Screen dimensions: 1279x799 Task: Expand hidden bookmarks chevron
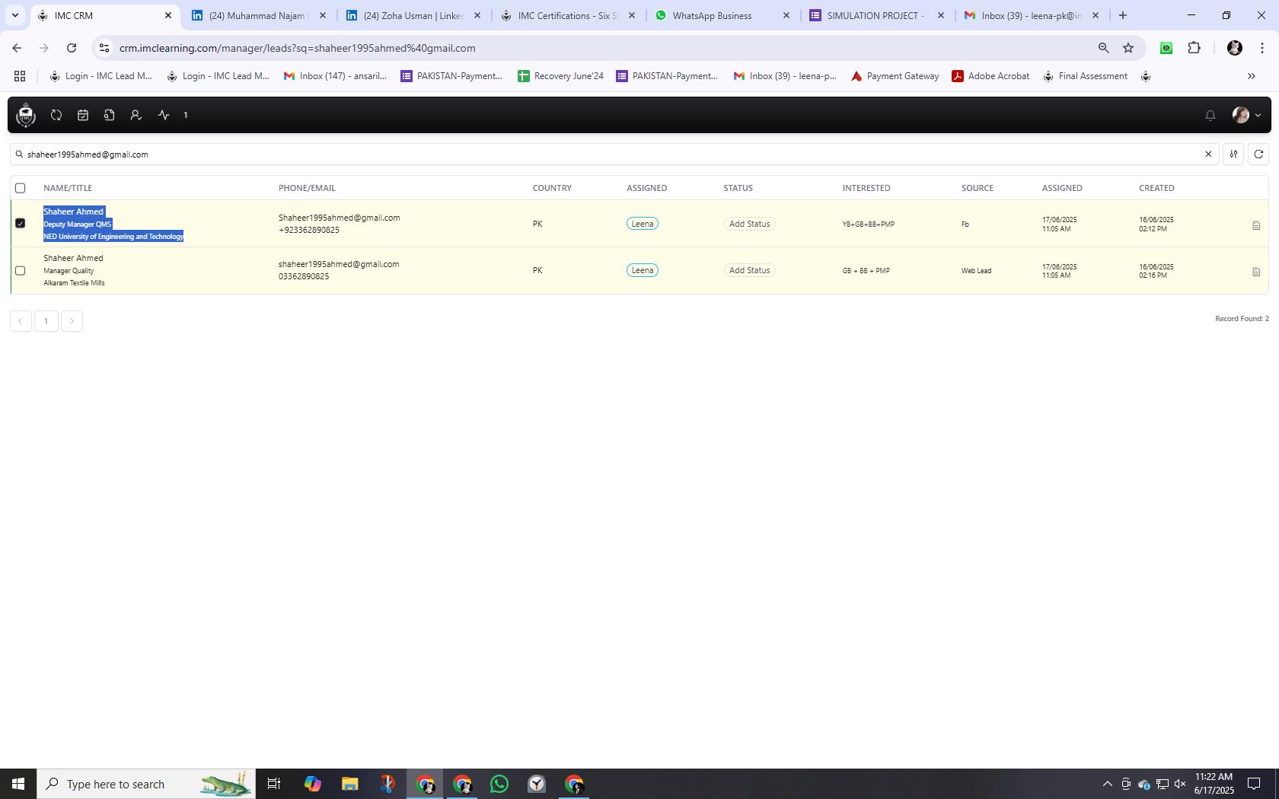(x=1251, y=76)
